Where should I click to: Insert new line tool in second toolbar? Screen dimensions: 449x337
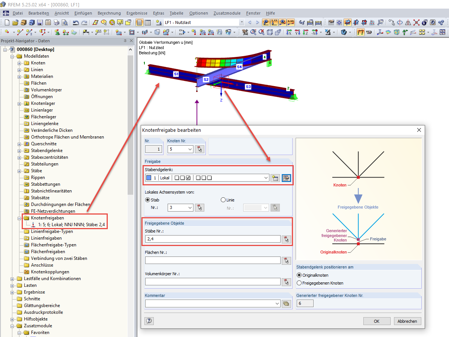pyautogui.click(x=20, y=32)
